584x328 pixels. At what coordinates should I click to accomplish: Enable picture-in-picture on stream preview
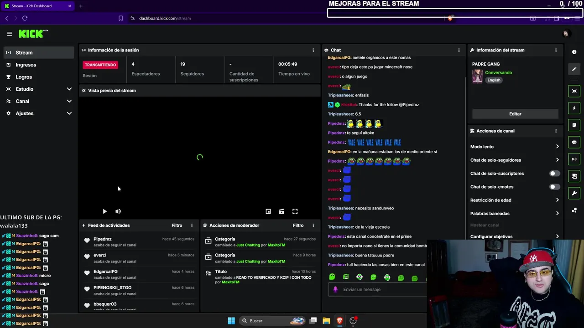pos(268,211)
